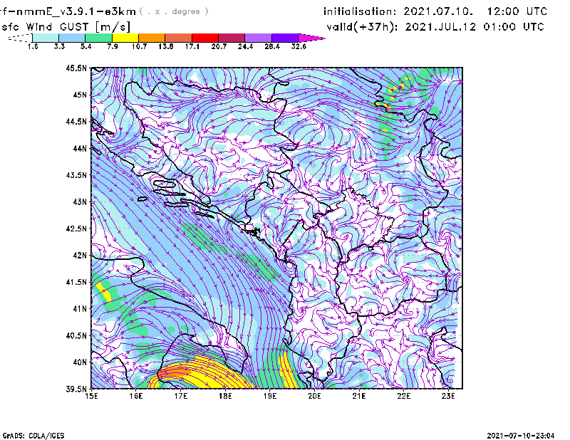Click the legend value 5.4

(85, 46)
